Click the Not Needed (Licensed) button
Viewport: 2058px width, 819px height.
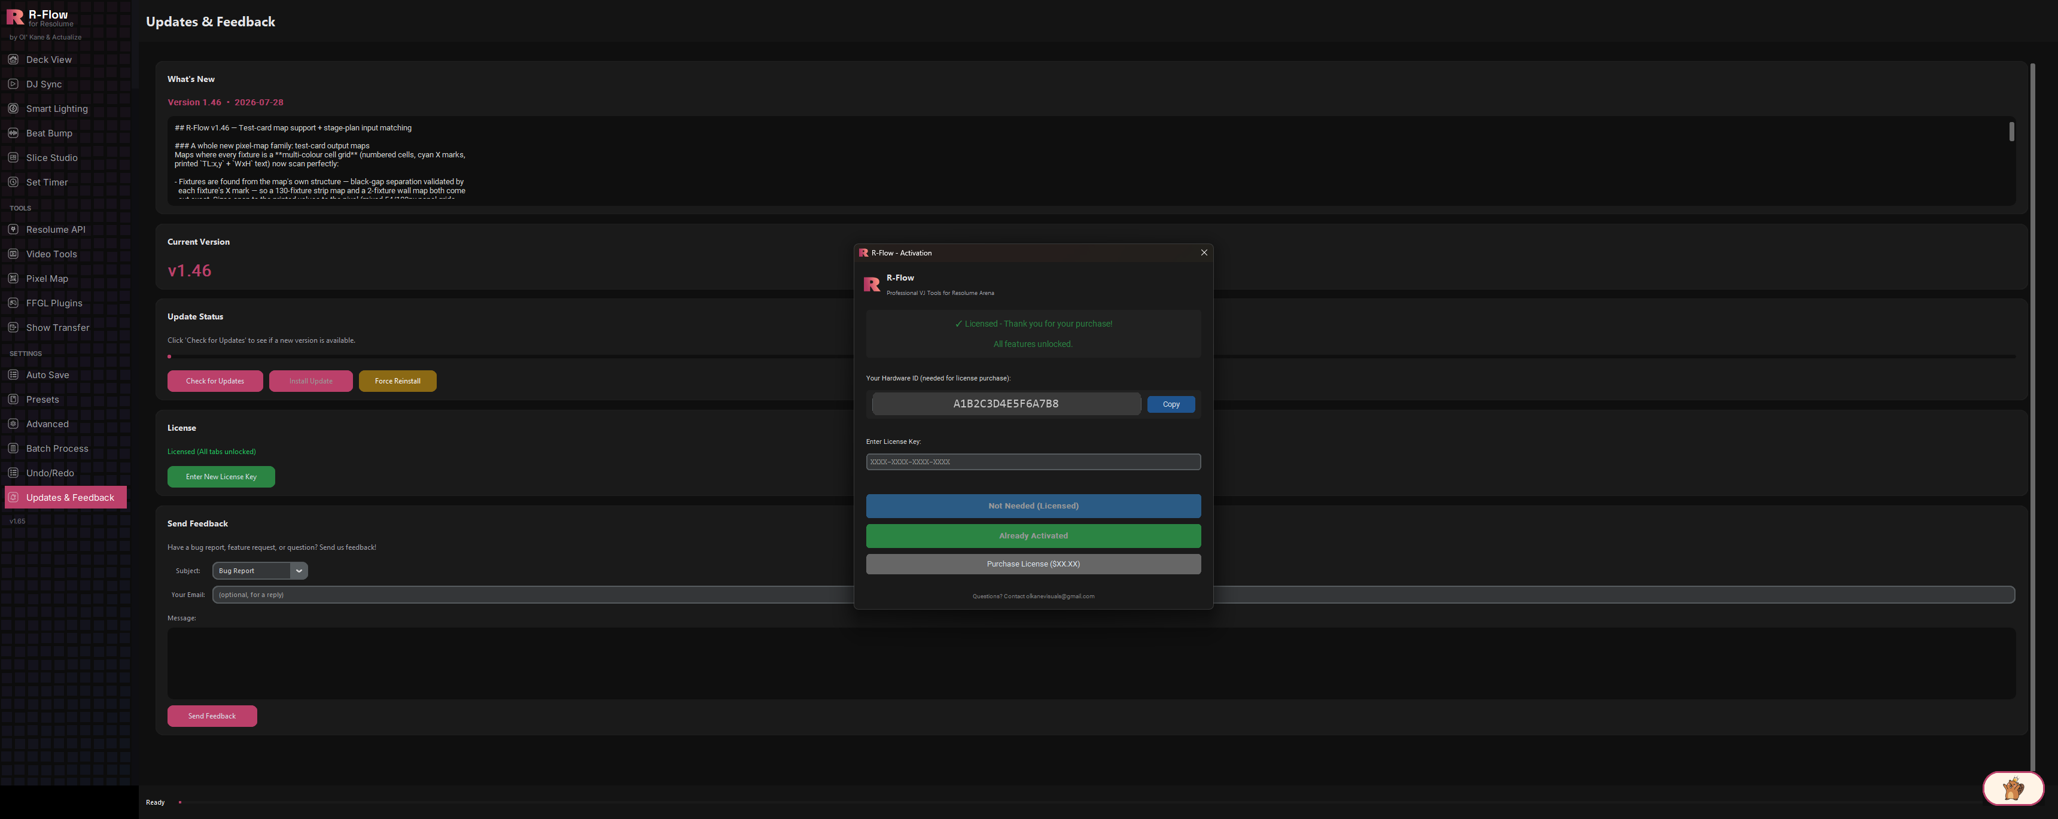(x=1033, y=506)
